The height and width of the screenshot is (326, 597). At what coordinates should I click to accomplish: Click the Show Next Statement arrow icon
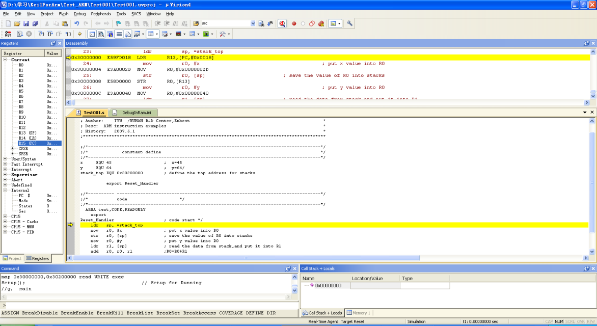tap(80, 34)
